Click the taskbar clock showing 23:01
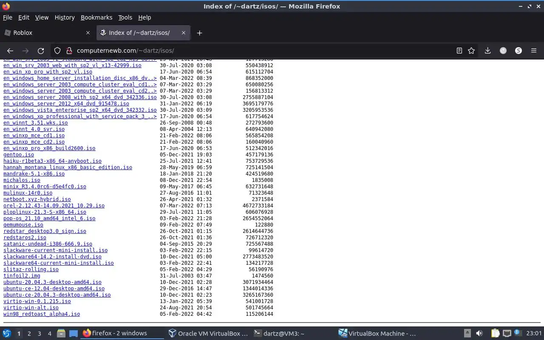The width and height of the screenshot is (544, 340). (534, 334)
